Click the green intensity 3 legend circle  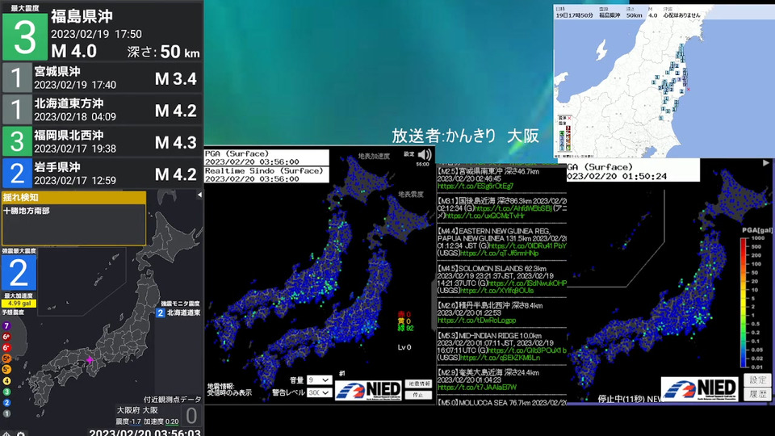[x=6, y=392]
